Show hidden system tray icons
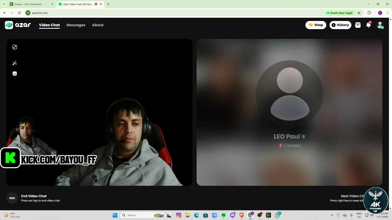 (332, 215)
